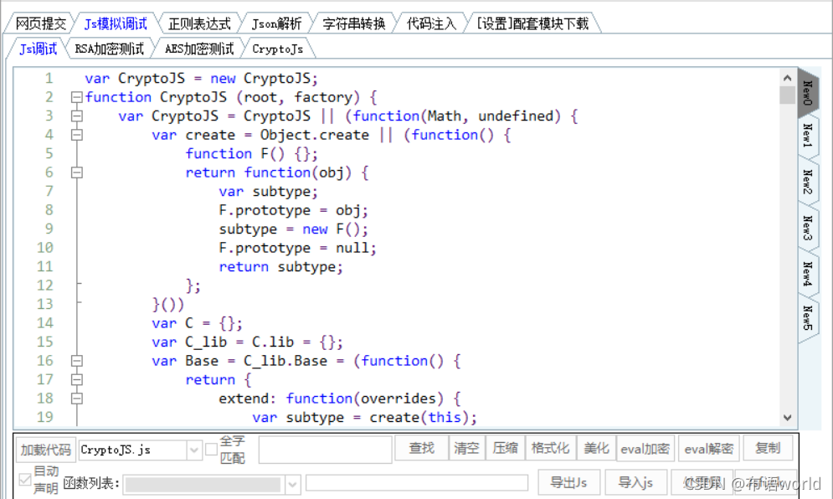Switch to the New4 side tab

808,273
